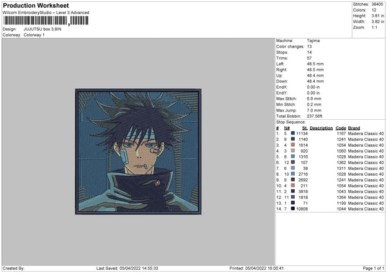
Task: Click the "Description" column header
Action: click(321, 128)
